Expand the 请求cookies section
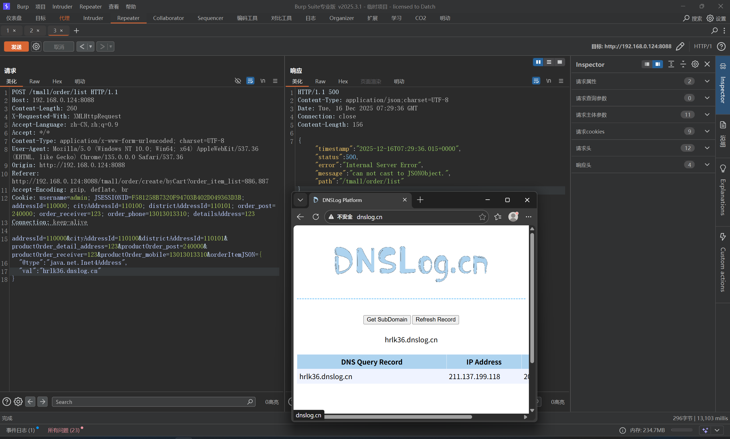 point(707,131)
